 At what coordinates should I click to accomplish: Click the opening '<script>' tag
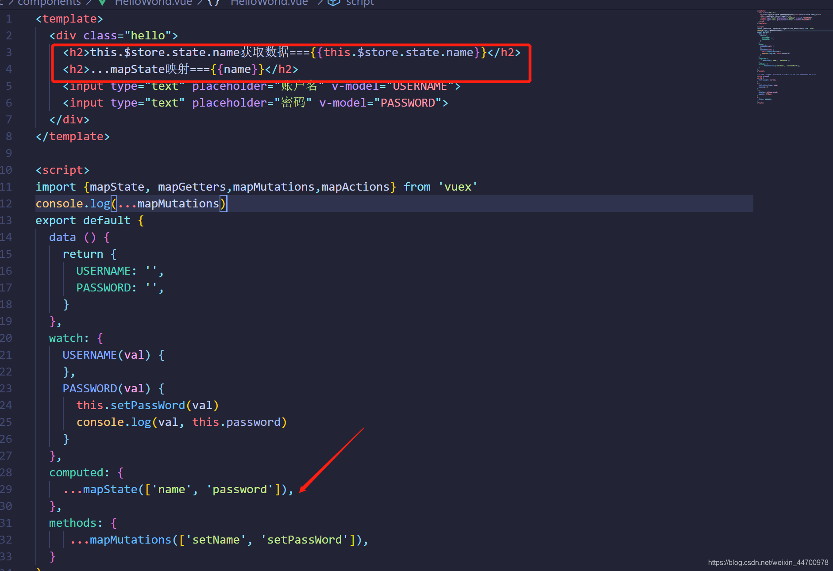tap(62, 170)
